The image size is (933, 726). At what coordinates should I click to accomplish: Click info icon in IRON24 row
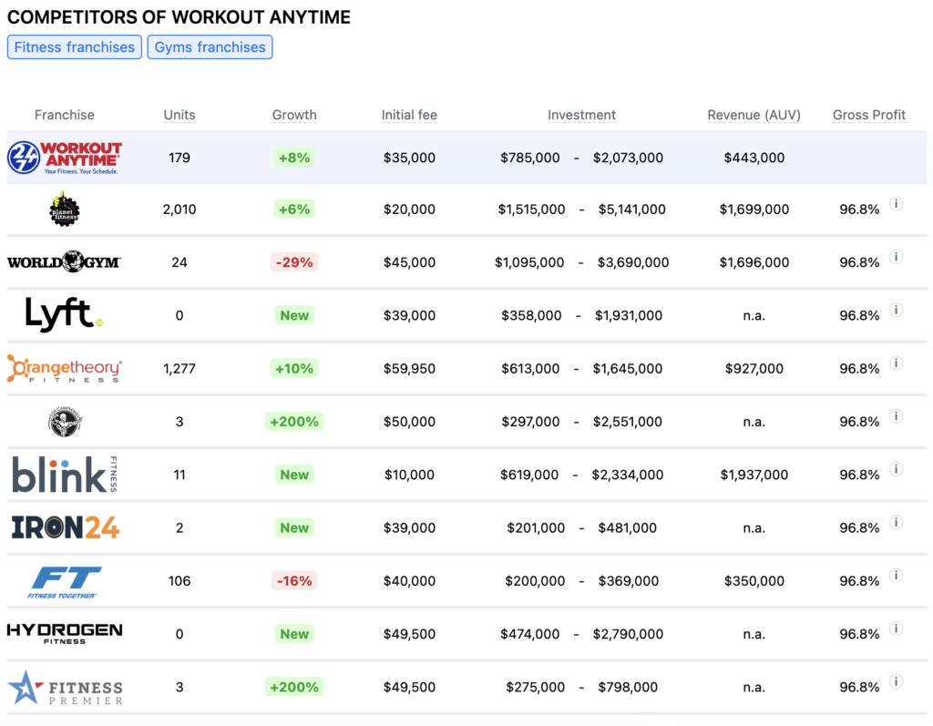[897, 523]
